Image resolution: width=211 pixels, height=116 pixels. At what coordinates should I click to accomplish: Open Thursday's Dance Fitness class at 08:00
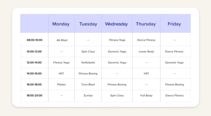click(x=146, y=40)
